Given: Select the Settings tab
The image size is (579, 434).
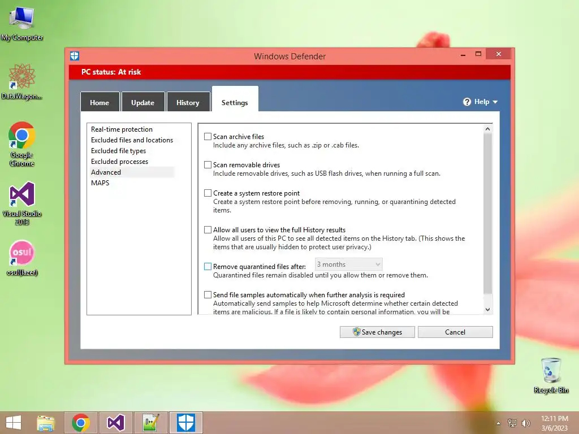Looking at the screenshot, I should click(235, 99).
